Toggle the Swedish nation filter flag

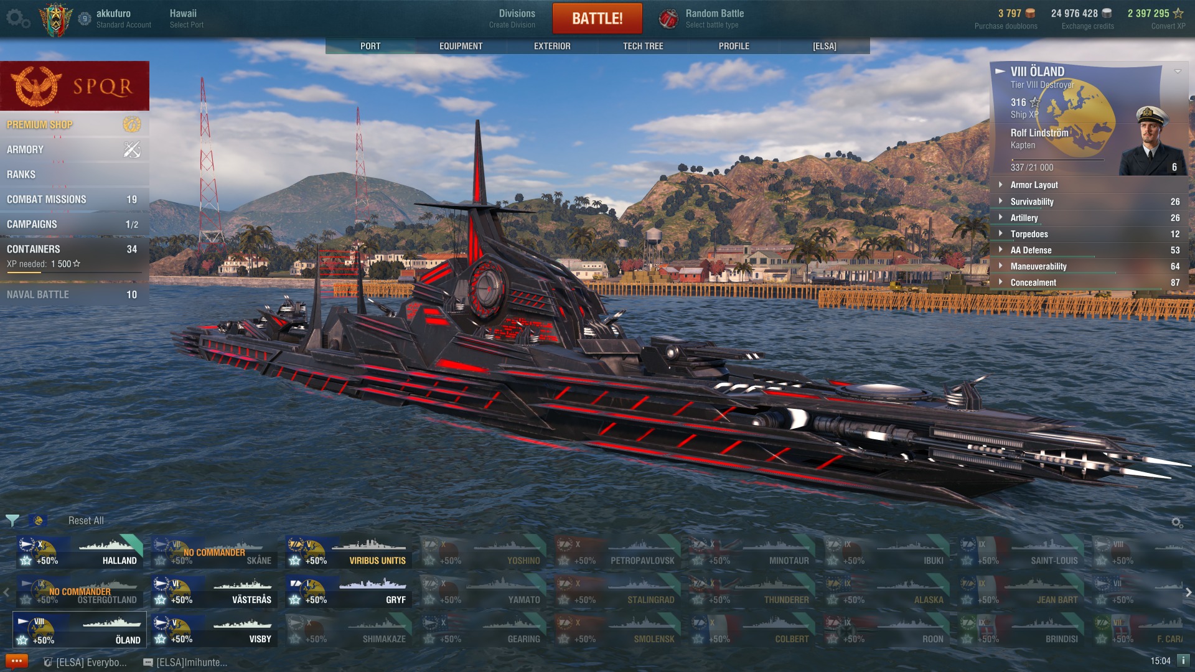tap(37, 520)
